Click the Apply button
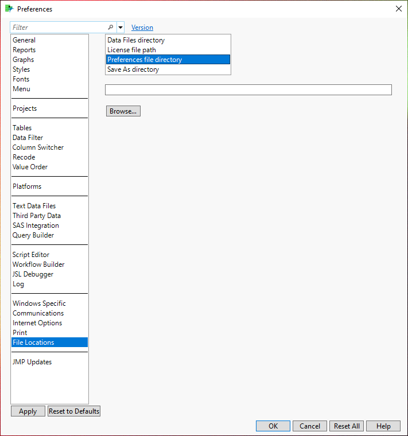The height and width of the screenshot is (436, 408). coord(28,411)
